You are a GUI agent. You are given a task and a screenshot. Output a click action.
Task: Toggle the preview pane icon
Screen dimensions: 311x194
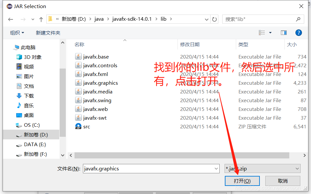284,33
